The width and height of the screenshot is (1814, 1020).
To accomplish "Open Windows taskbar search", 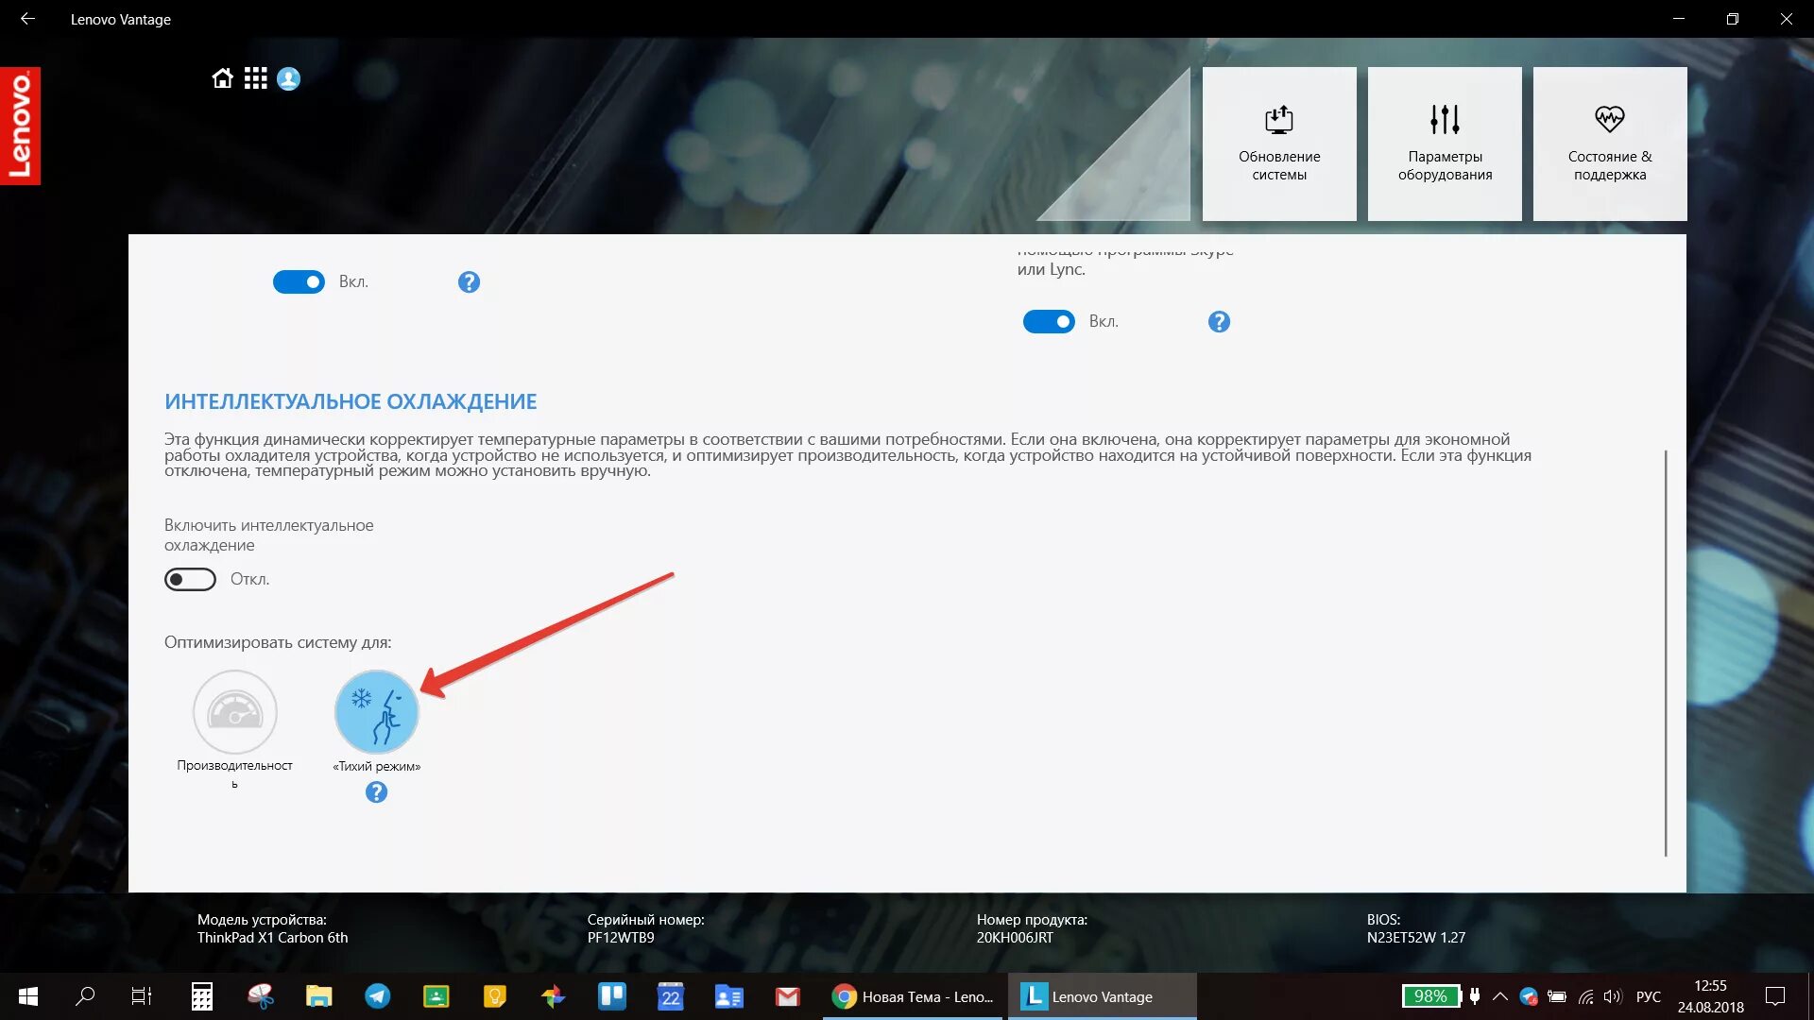I will [85, 996].
